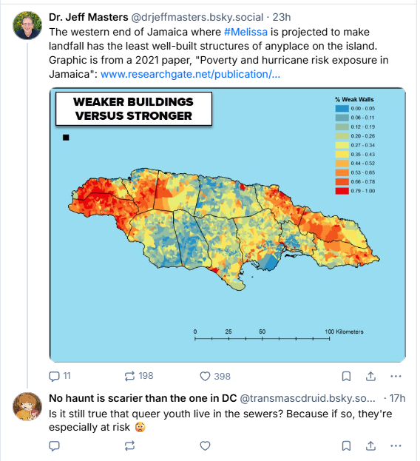Viewport: 420px width, 461px height.
Task: Open more options for Jeff Masters' post
Action: [396, 376]
